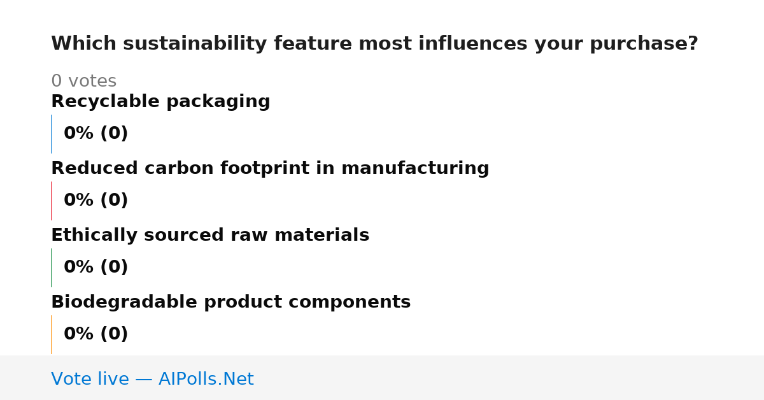Image resolution: width=764 pixels, height=400 pixels.
Task: Choose Reduced carbon footprint in manufacturing
Action: point(270,169)
